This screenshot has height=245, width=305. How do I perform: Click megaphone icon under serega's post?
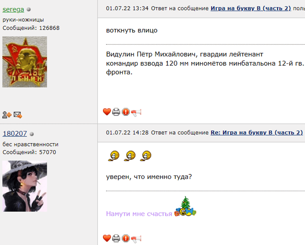coord(136,112)
